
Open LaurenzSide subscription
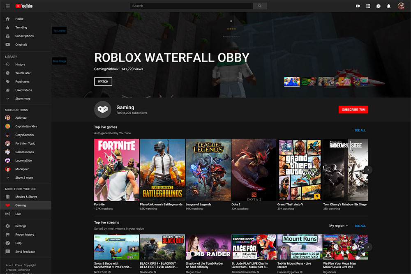(x=25, y=161)
